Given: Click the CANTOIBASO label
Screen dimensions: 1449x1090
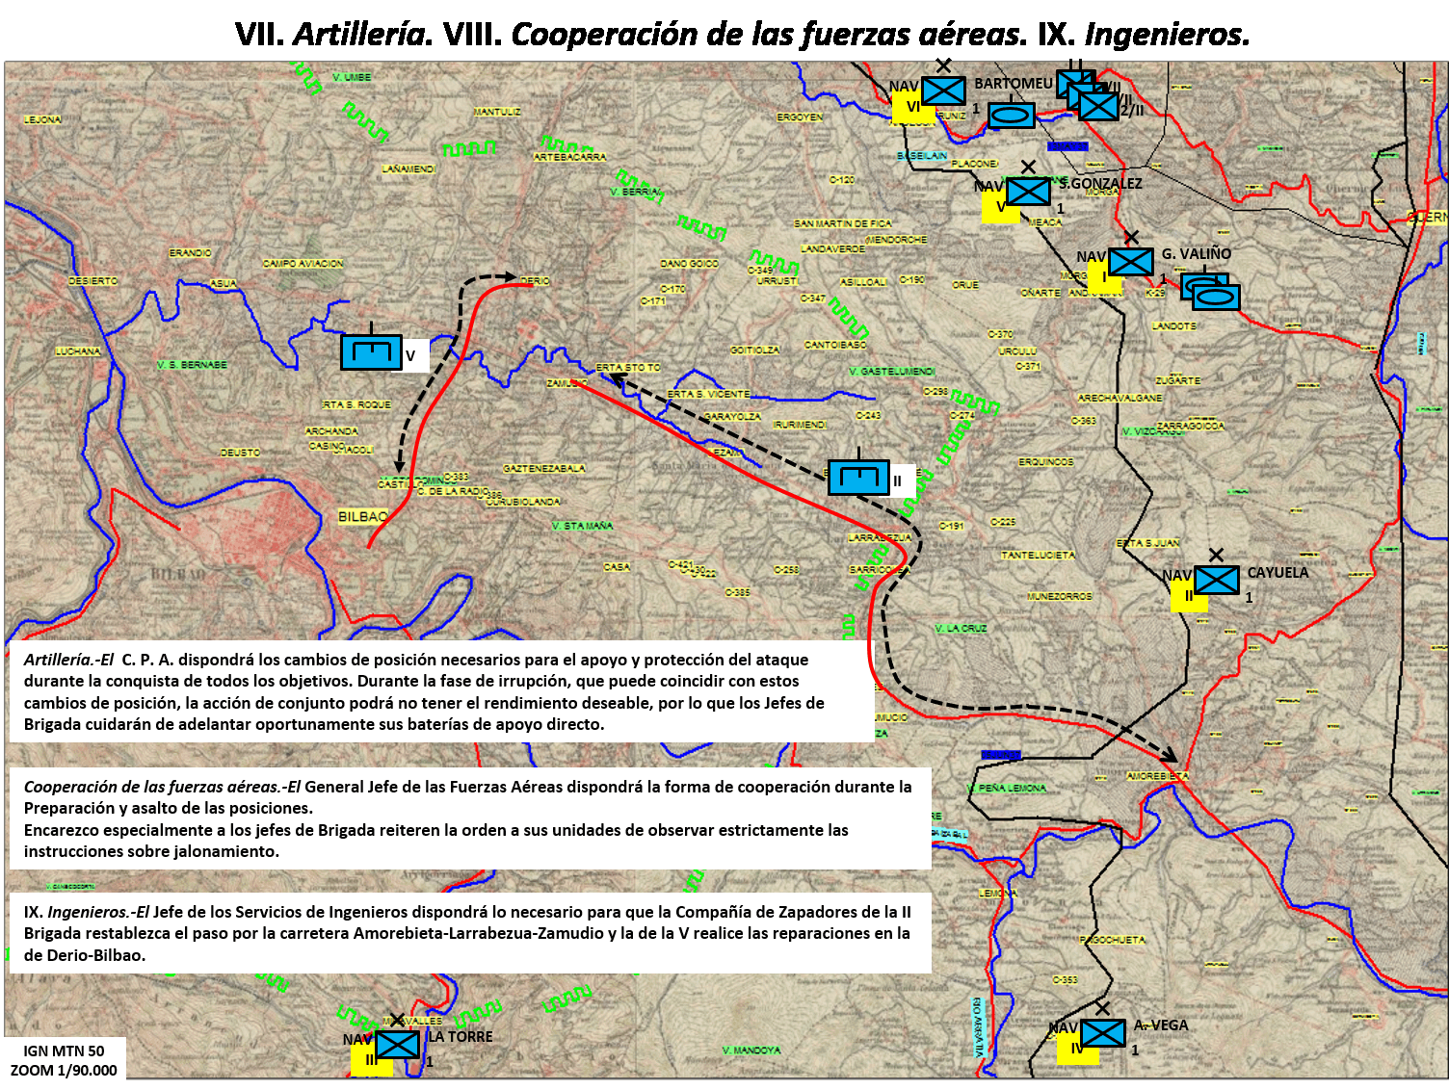Looking at the screenshot, I should [835, 345].
